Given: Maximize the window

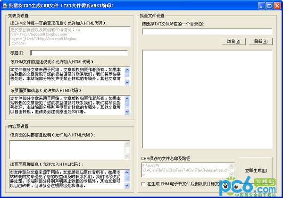Looking at the screenshot, I should tap(269, 6).
